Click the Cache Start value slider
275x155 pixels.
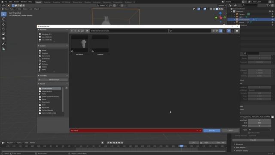tap(260, 120)
